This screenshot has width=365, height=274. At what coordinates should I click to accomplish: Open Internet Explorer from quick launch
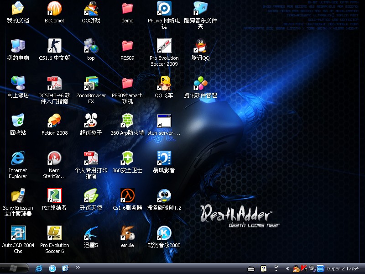tap(39, 269)
